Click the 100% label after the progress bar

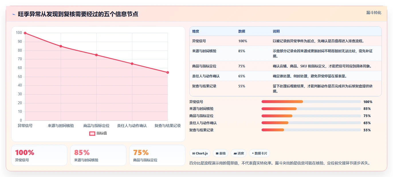point(368,102)
